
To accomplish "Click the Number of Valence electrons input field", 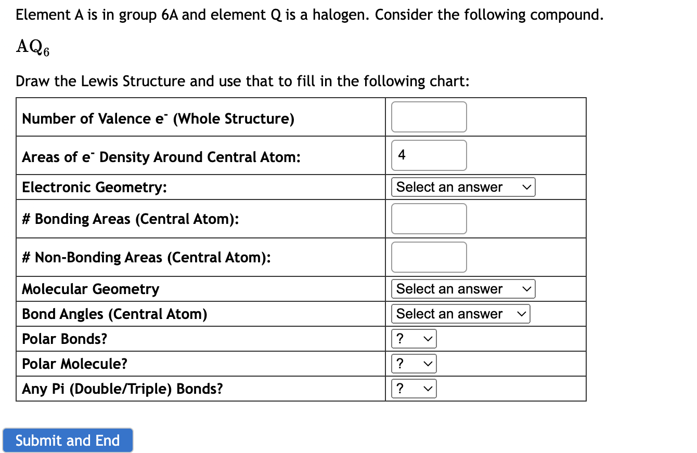I will coord(429,117).
